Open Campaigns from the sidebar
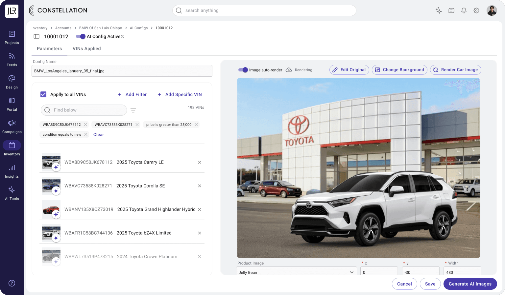The width and height of the screenshot is (505, 295). (12, 127)
